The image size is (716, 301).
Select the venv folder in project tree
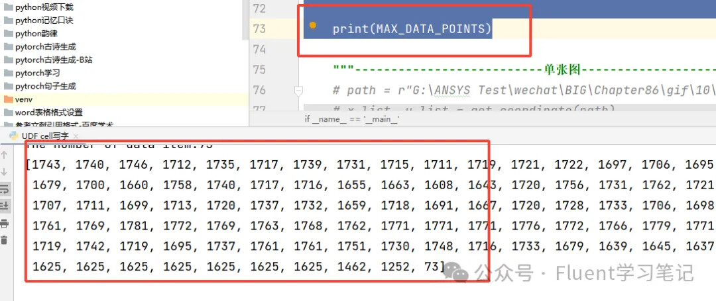(24, 99)
